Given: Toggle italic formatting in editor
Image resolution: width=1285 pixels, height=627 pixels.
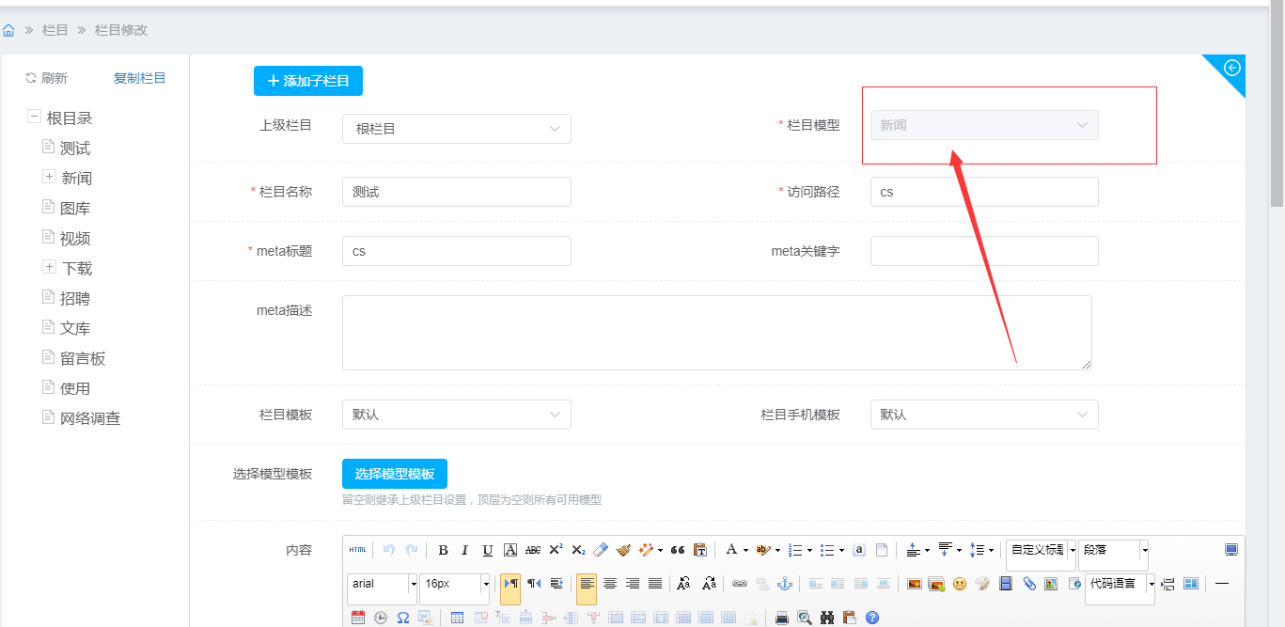Looking at the screenshot, I should [464, 550].
